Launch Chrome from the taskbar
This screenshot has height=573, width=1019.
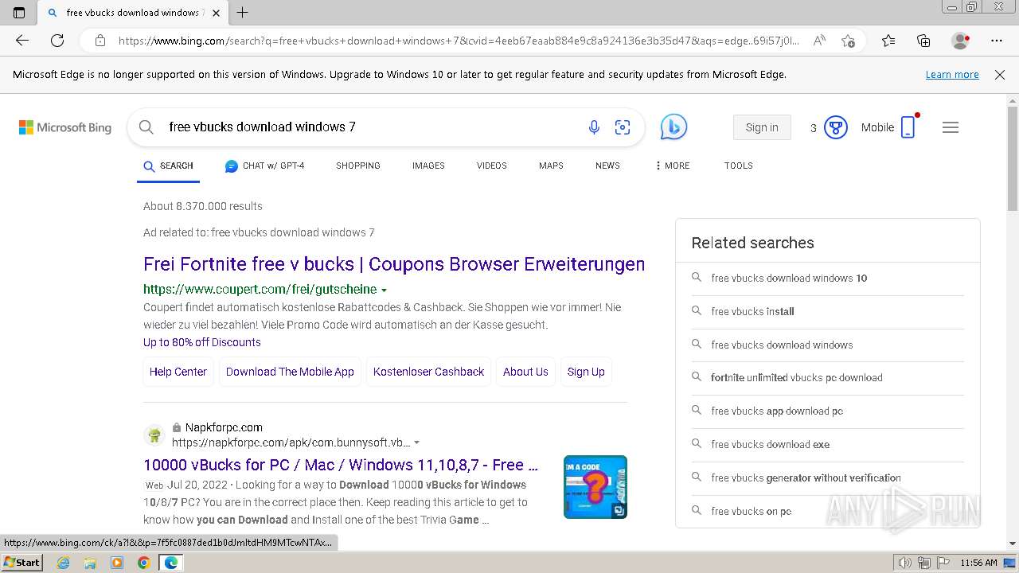point(143,563)
